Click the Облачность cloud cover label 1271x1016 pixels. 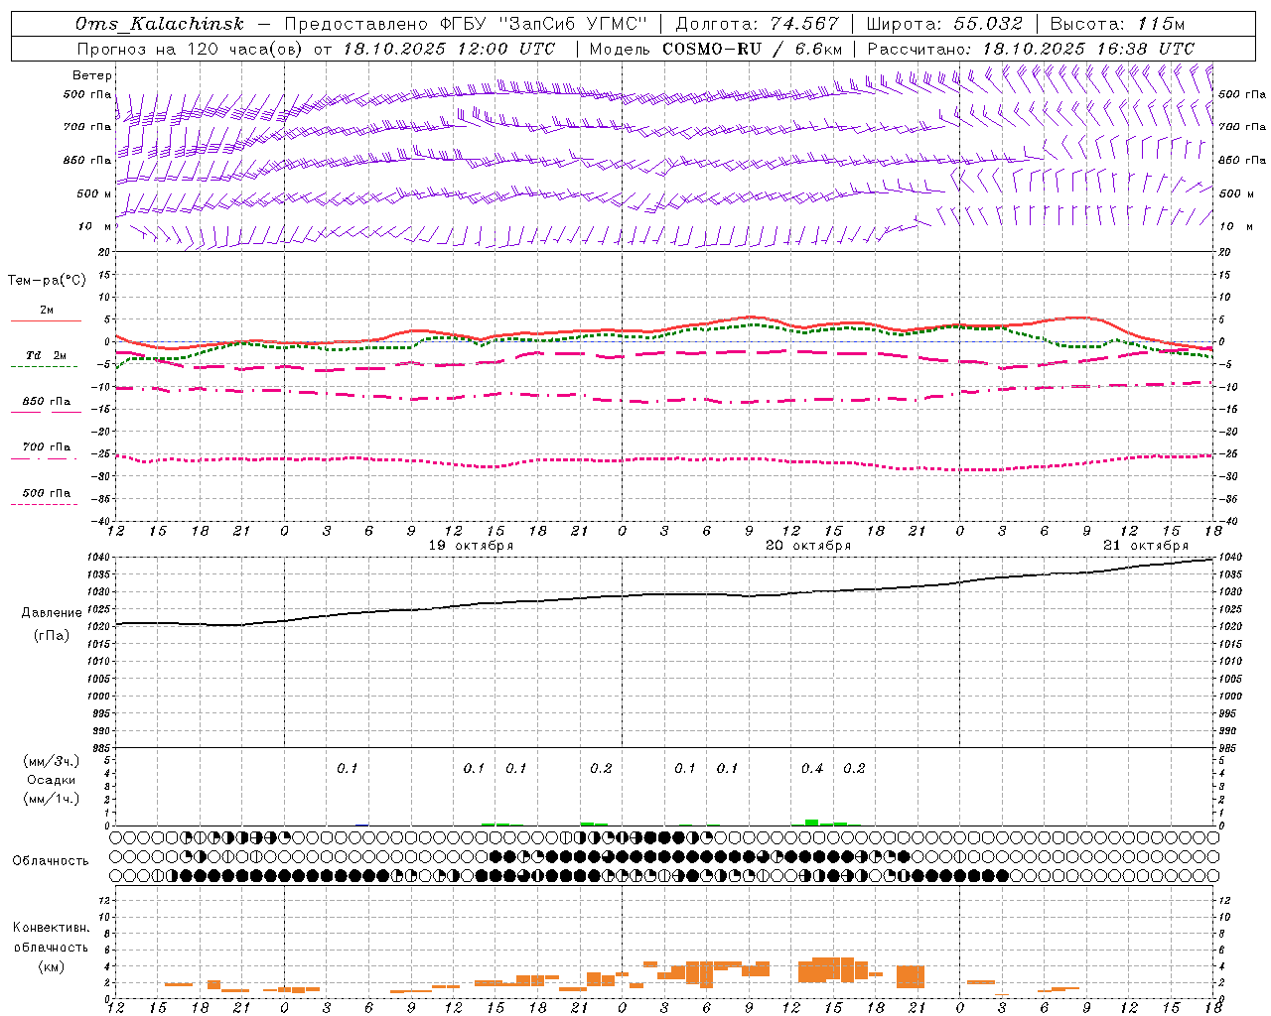(51, 861)
